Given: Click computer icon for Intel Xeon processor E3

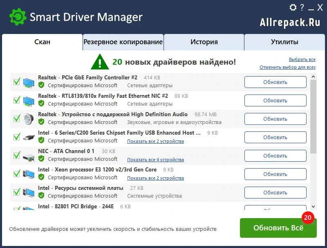Looking at the screenshot, I should pos(29,174).
